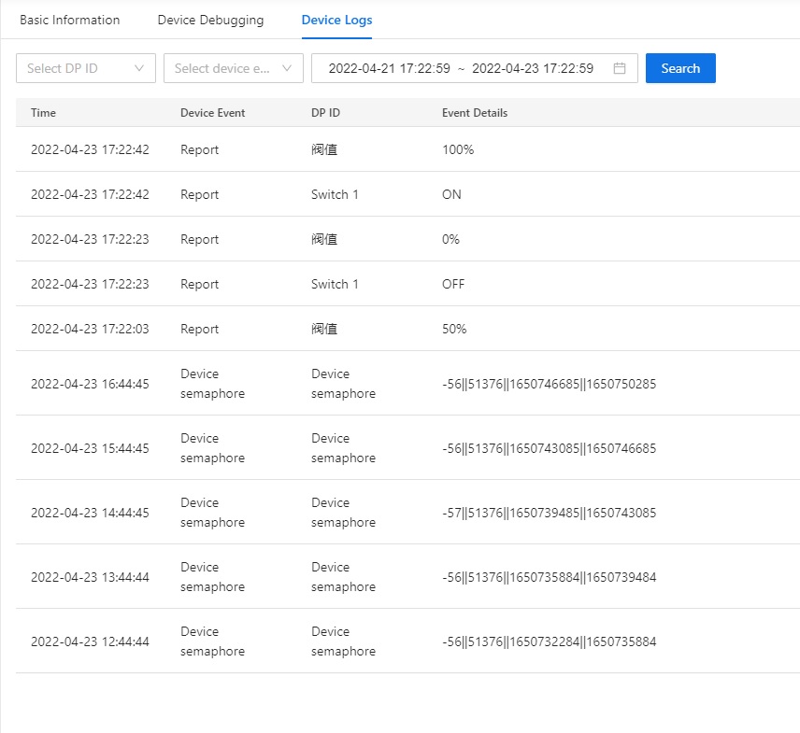The height and width of the screenshot is (733, 800).
Task: Select details -56||51376||1650732284||1650735884
Action: 549,641
